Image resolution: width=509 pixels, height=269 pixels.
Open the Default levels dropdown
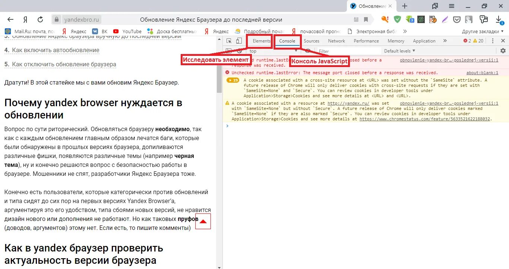click(399, 51)
